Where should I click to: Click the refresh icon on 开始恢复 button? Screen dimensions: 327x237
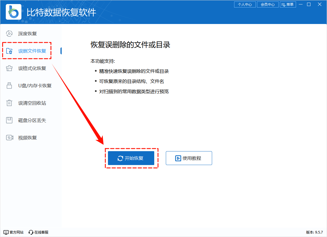click(120, 158)
